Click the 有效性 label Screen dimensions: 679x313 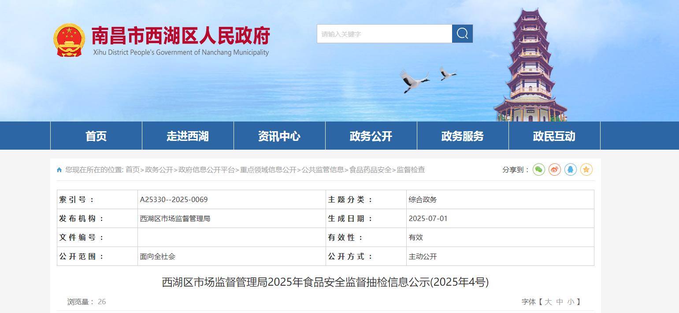tap(345, 237)
